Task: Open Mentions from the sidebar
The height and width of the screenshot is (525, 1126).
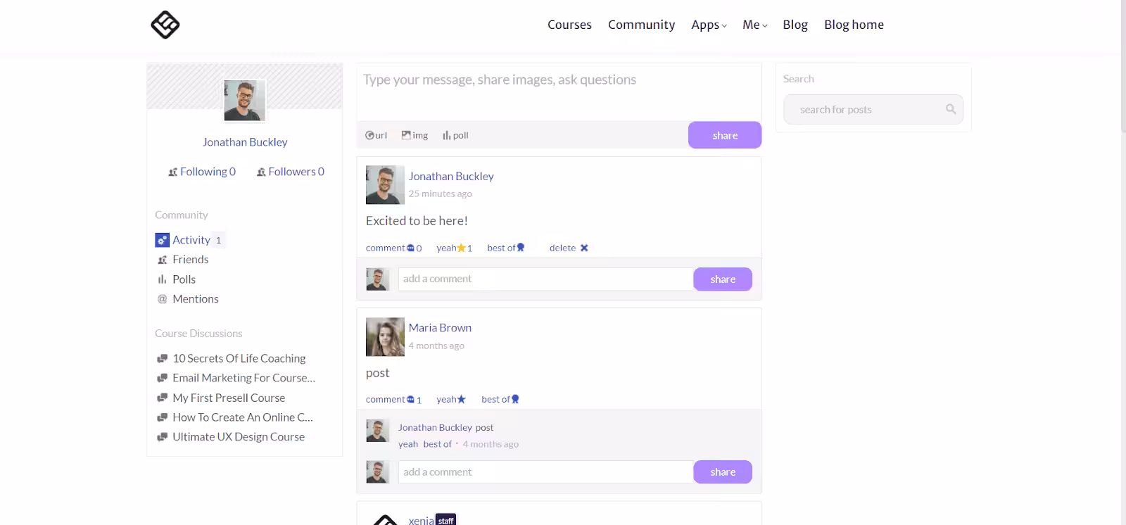Action: 195,299
